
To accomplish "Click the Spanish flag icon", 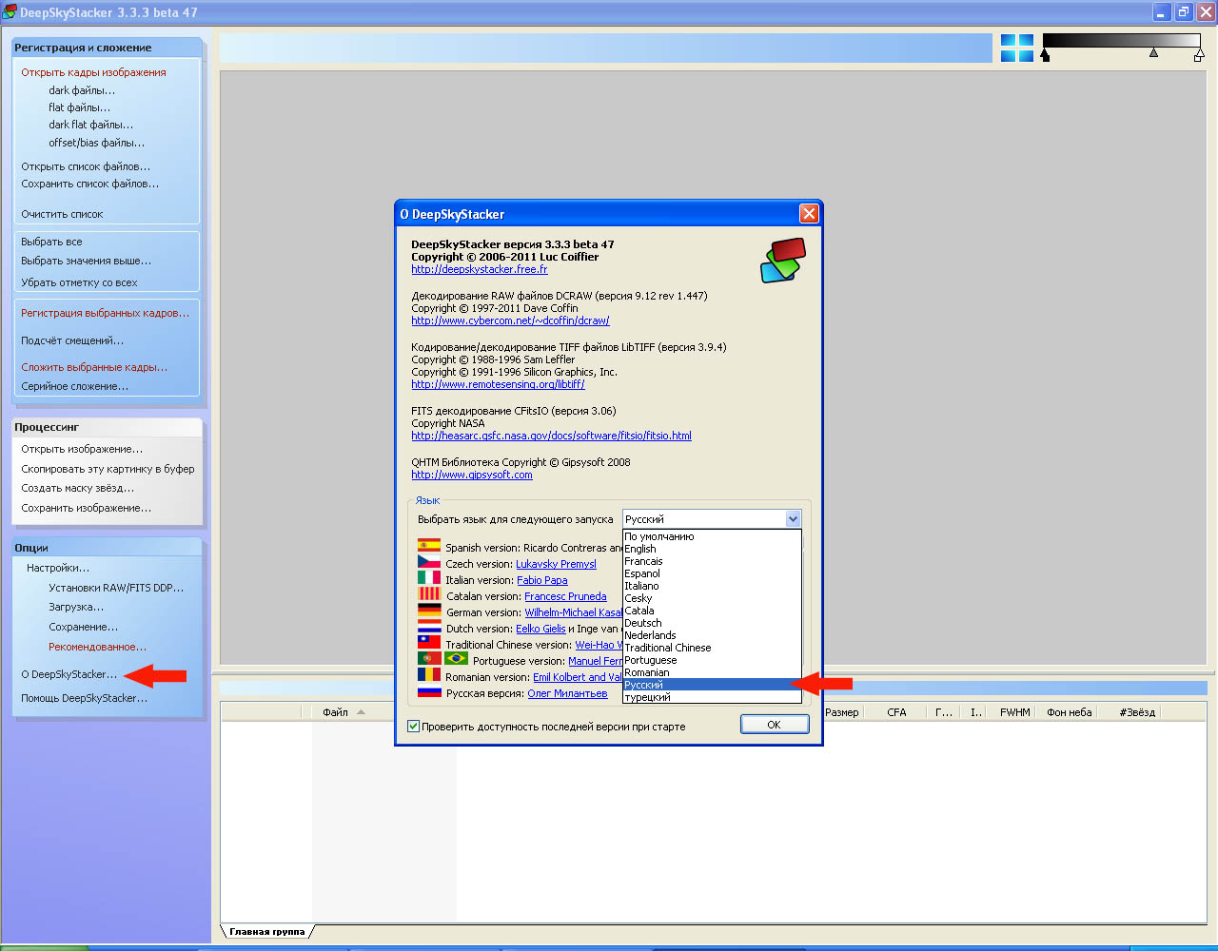I will pos(429,546).
